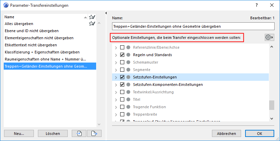
Task: Check the Tragende Funktion checkbox
Action: point(122,107)
